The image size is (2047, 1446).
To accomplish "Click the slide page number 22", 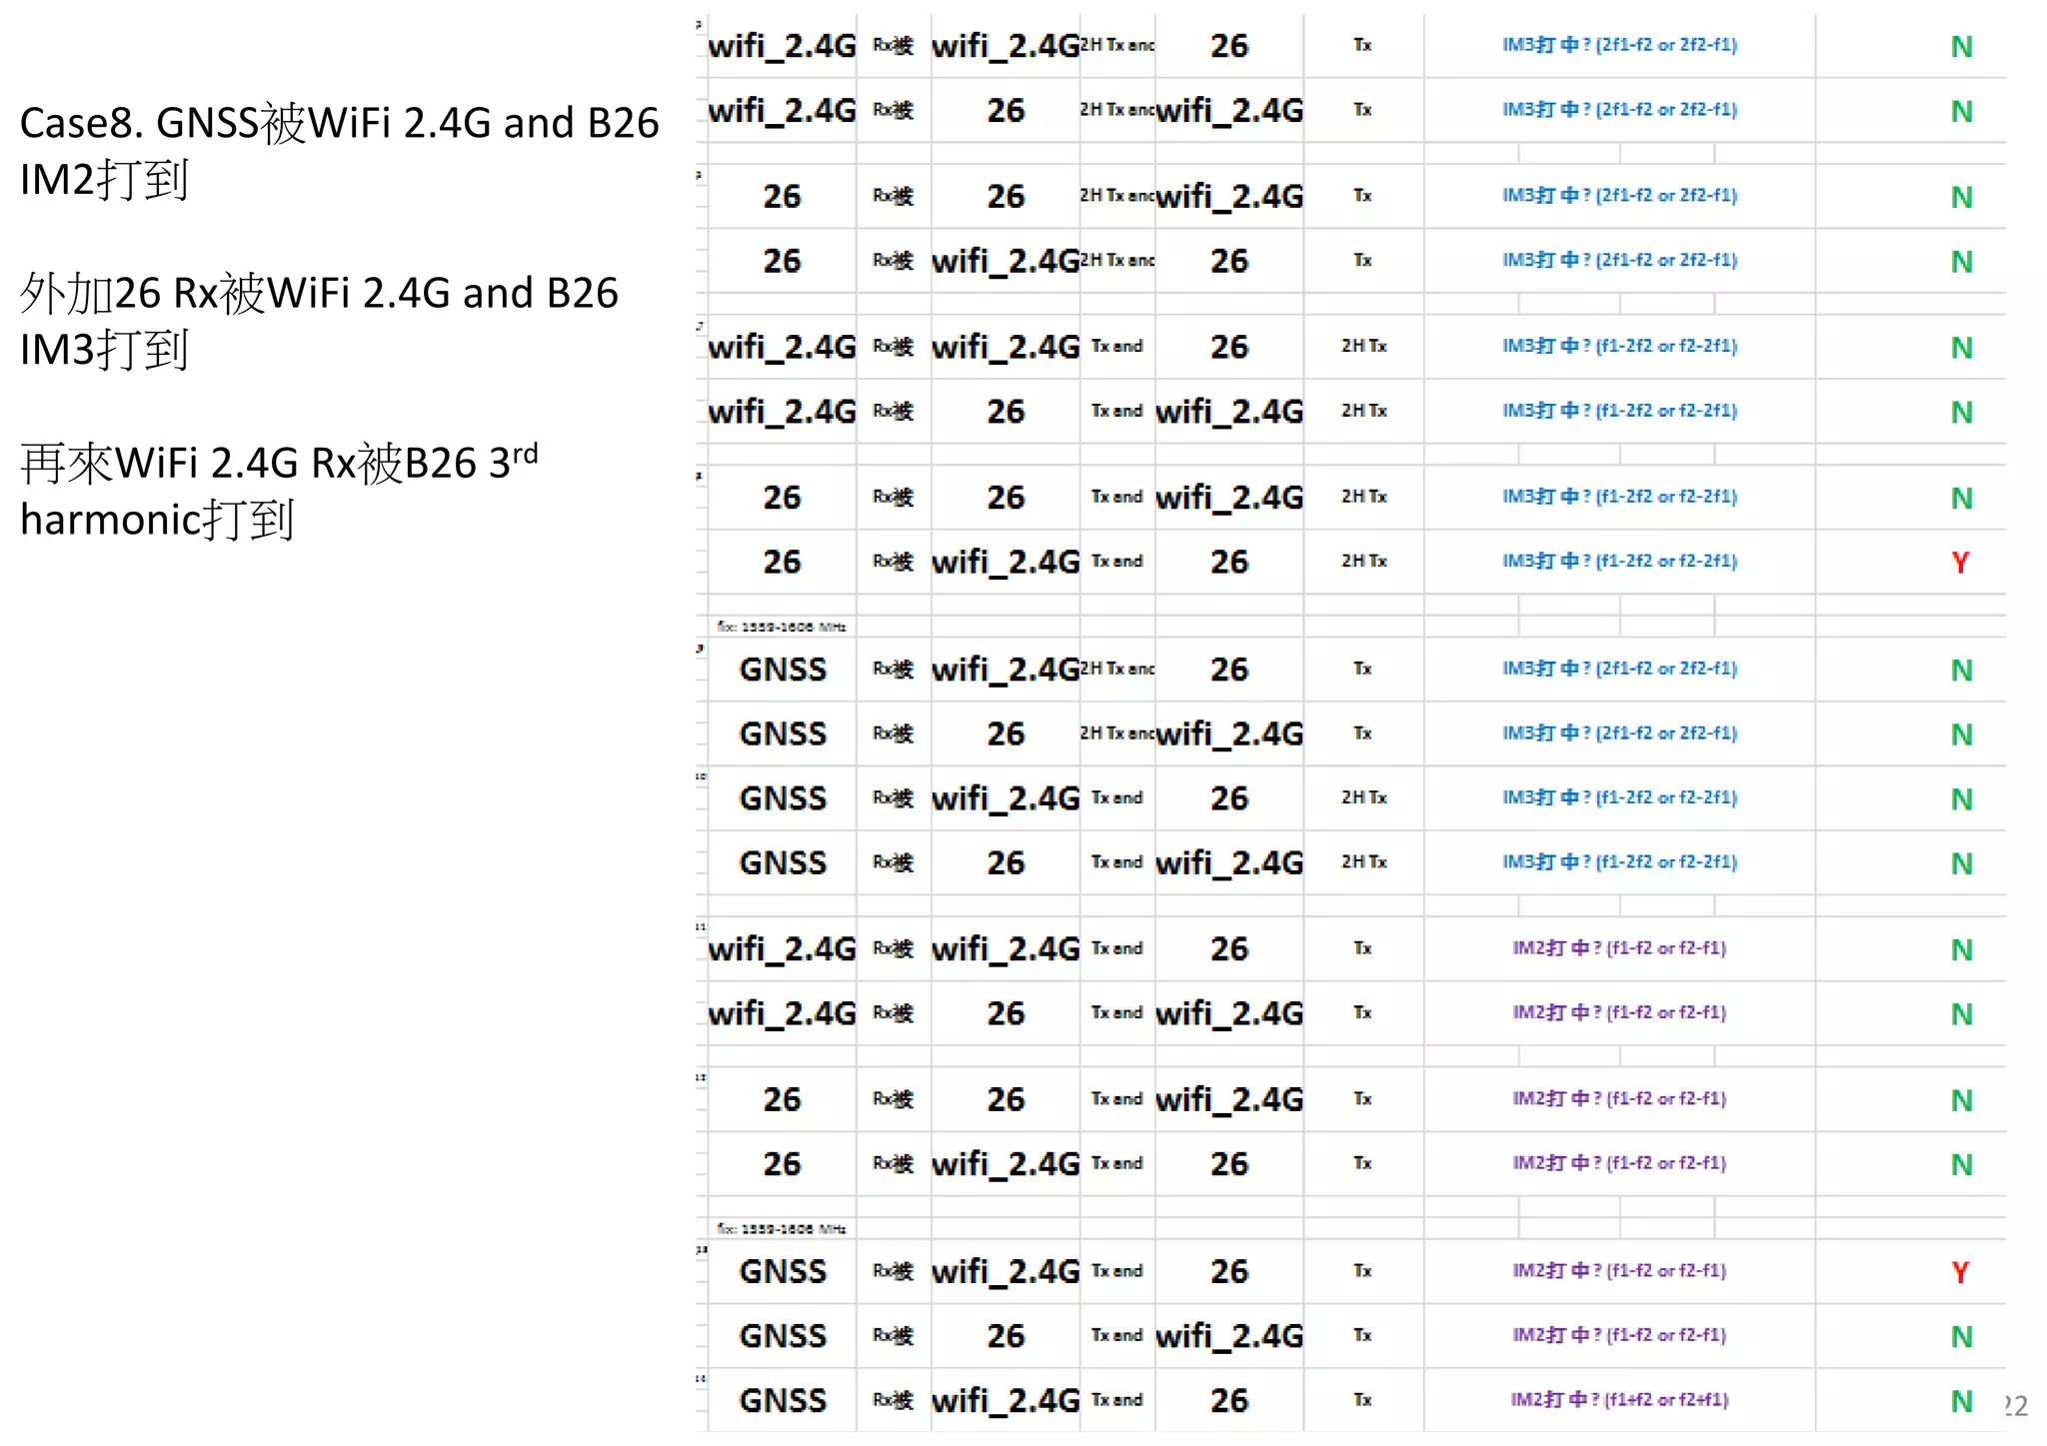I will (x=2016, y=1406).
